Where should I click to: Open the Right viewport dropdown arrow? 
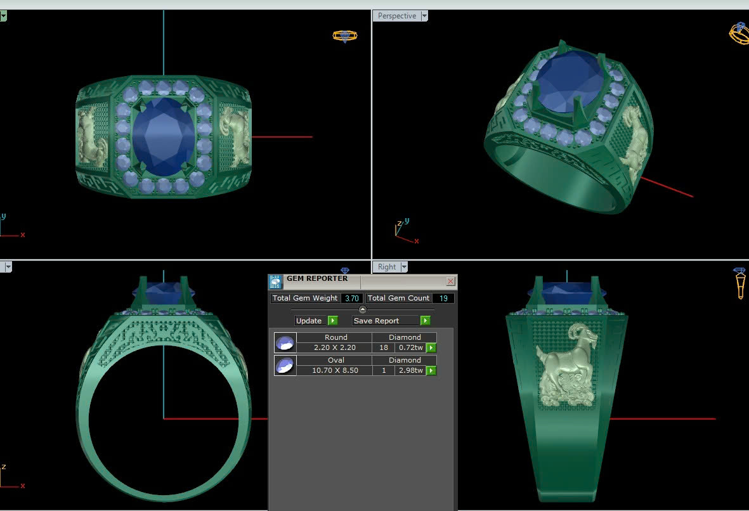tap(403, 267)
